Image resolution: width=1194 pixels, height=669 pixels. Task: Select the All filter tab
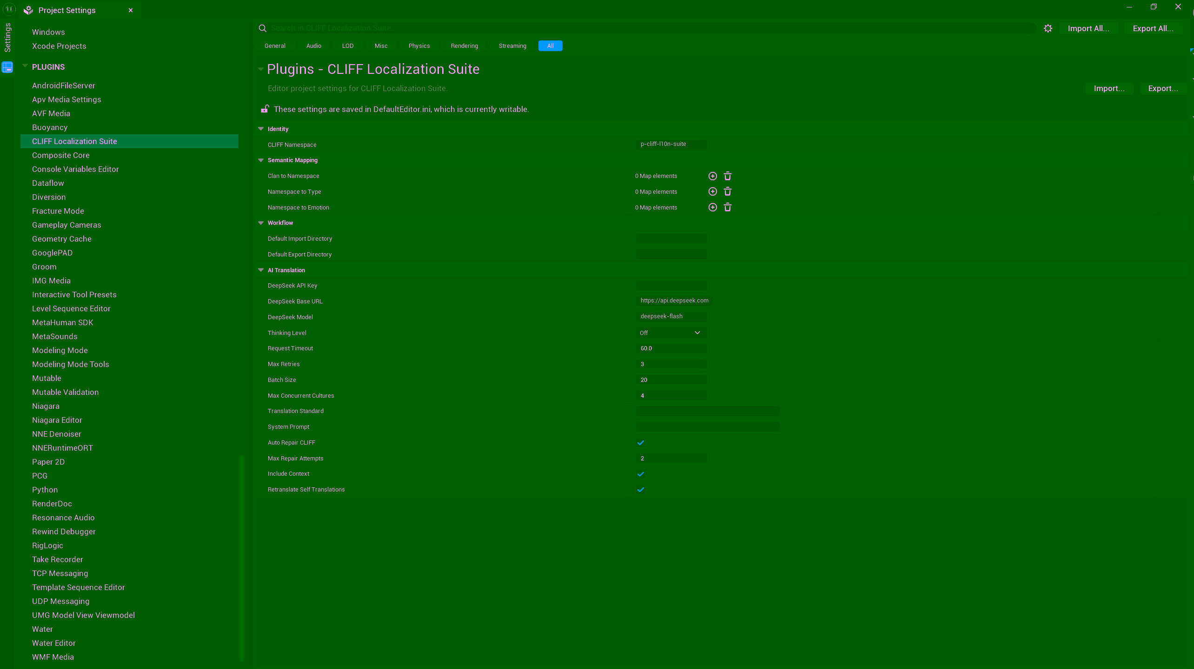tap(550, 46)
